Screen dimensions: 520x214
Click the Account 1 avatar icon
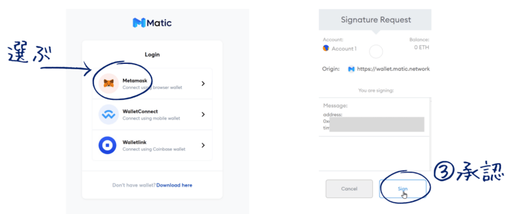(x=326, y=49)
